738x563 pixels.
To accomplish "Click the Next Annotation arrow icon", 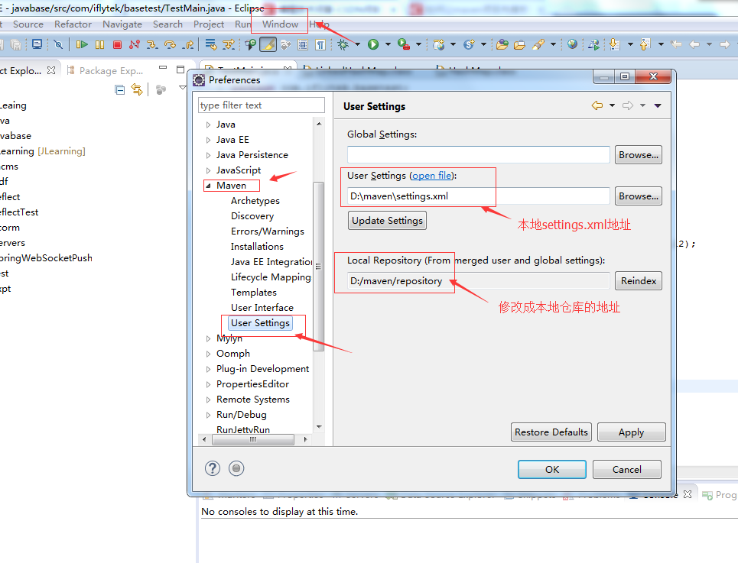I will 615,44.
